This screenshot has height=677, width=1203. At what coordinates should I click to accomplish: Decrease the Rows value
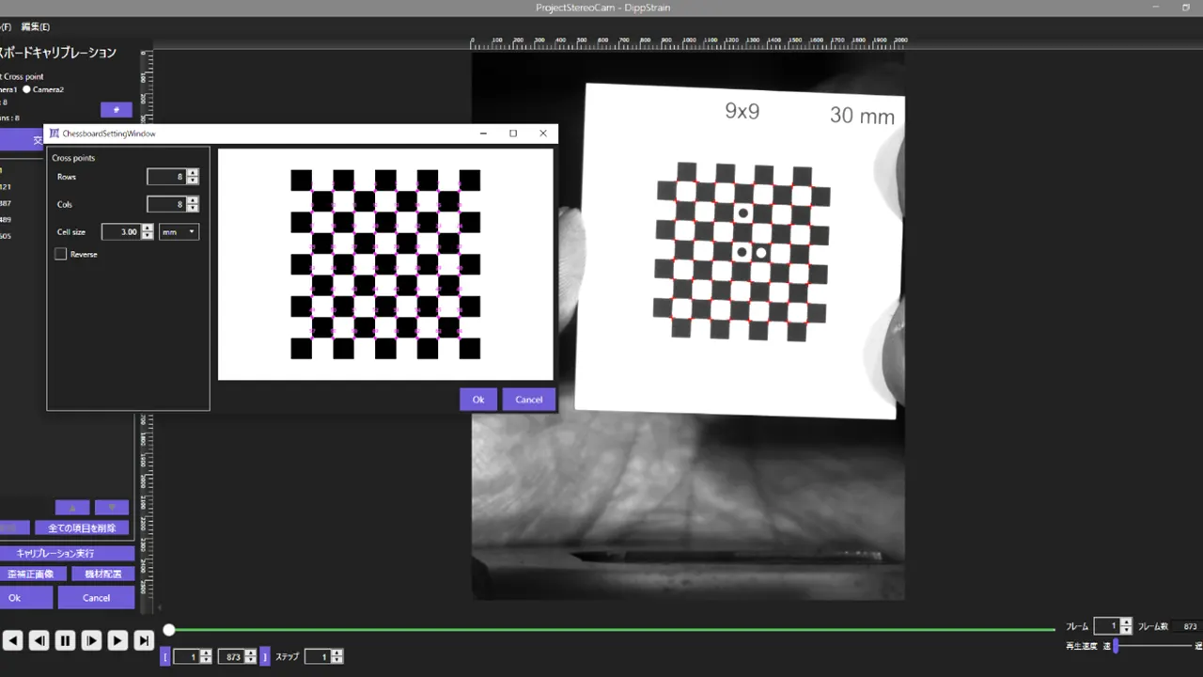tap(193, 181)
